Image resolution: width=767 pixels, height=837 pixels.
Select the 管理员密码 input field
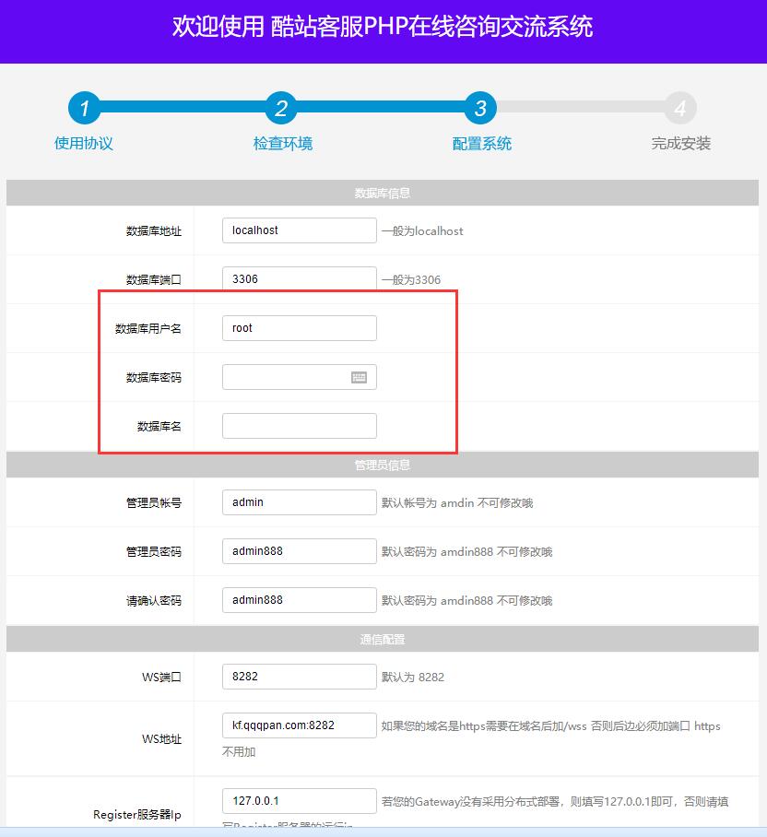(299, 551)
